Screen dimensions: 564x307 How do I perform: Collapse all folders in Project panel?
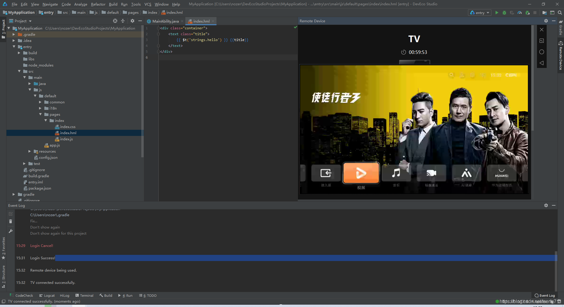pos(123,21)
